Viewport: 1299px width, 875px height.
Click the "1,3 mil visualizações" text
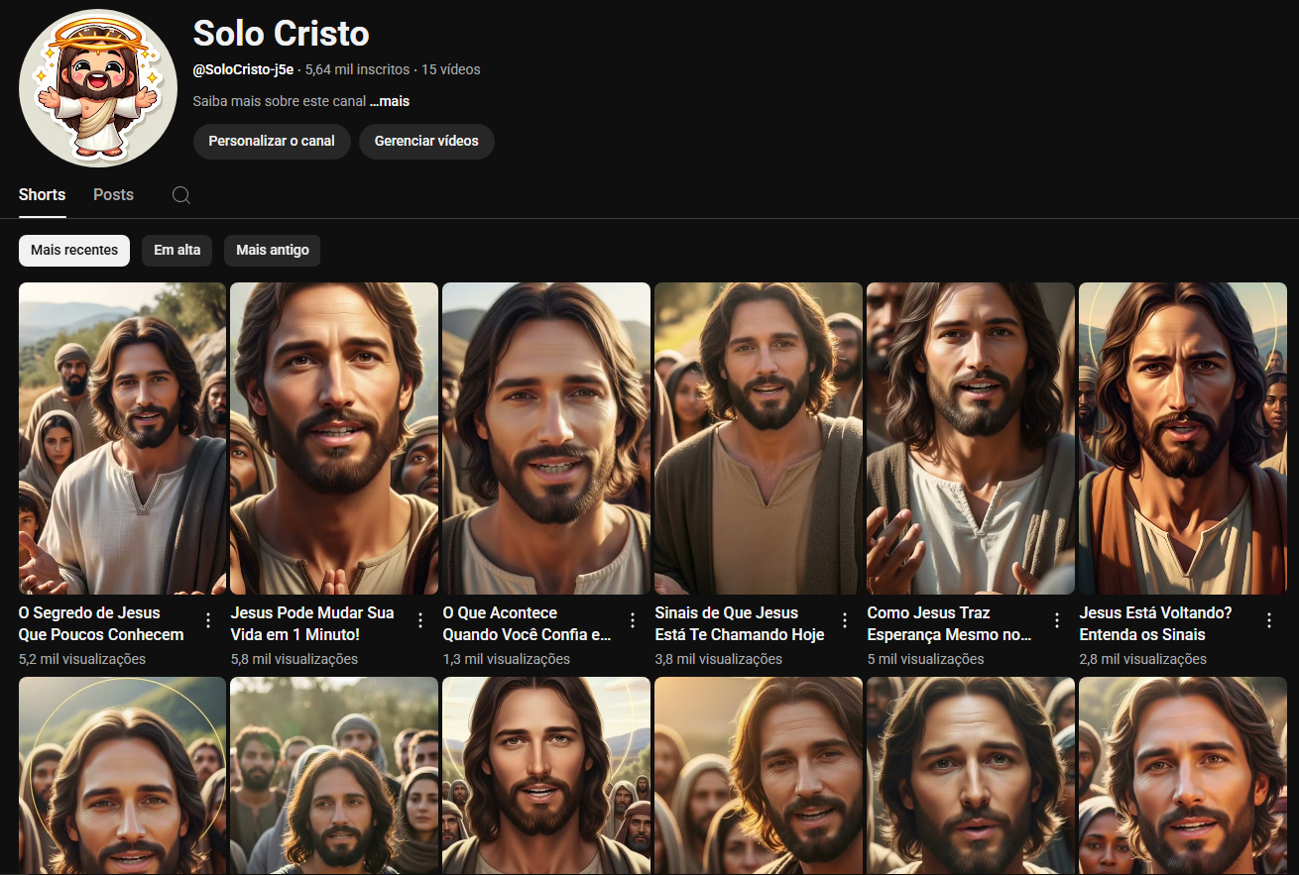click(x=507, y=659)
